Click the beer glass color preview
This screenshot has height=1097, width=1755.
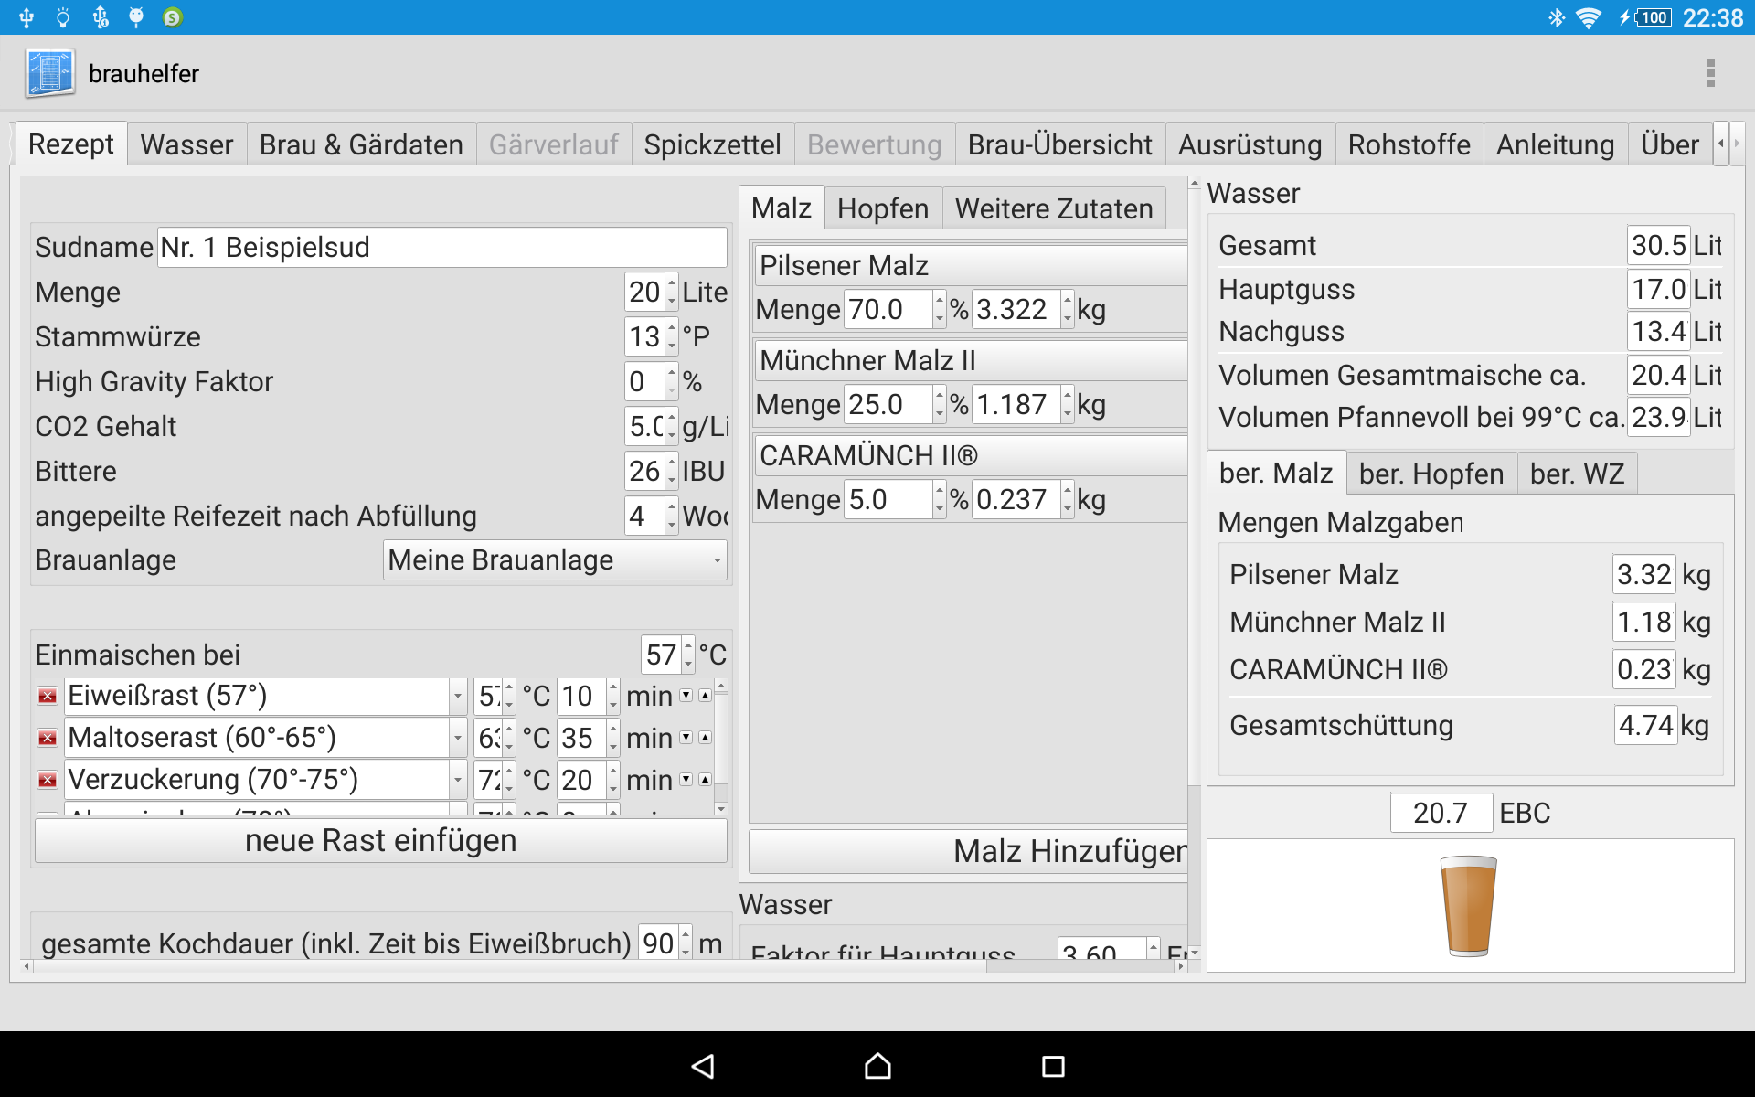1468,905
